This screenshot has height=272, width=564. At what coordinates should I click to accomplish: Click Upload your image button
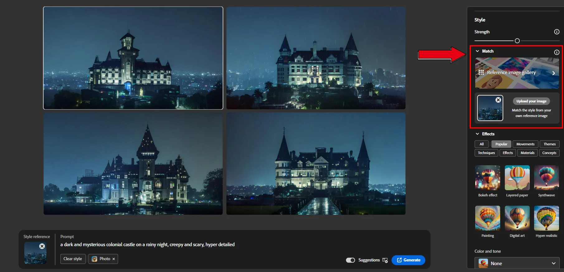pyautogui.click(x=531, y=101)
